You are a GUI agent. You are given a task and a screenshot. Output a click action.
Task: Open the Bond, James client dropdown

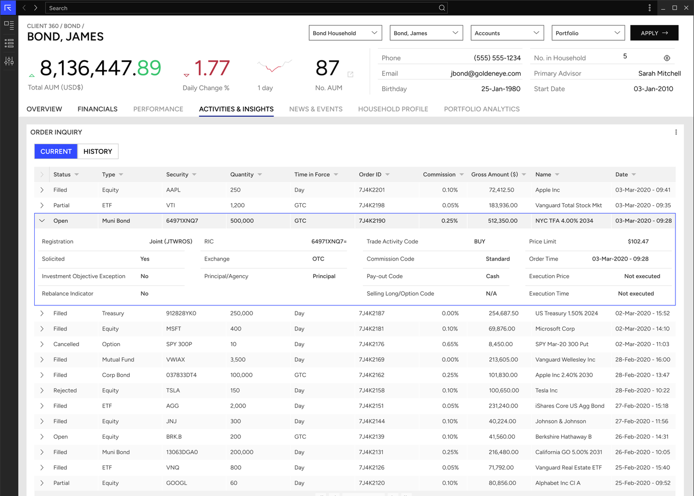tap(426, 33)
